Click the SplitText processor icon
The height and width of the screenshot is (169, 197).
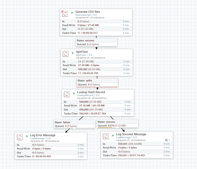tap(66, 54)
